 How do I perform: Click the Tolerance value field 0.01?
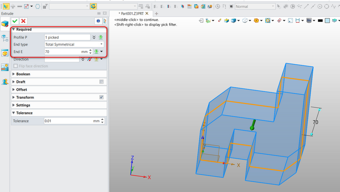68,121
